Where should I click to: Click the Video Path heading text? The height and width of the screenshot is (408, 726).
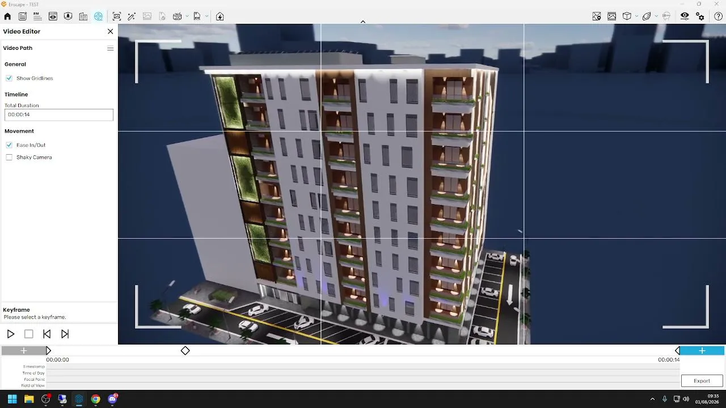(x=18, y=48)
